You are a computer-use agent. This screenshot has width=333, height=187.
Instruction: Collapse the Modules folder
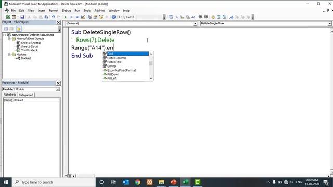tap(9, 54)
